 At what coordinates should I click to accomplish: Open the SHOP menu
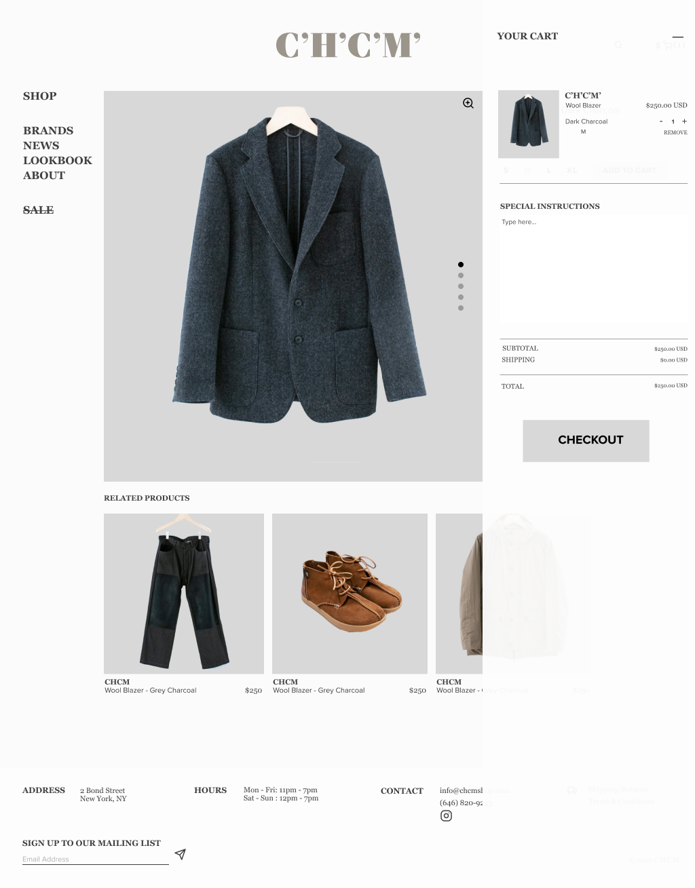pos(40,96)
